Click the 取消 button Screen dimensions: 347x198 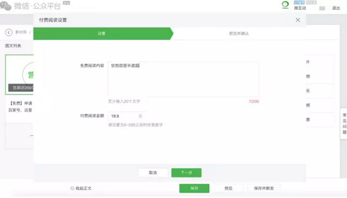coord(153,173)
